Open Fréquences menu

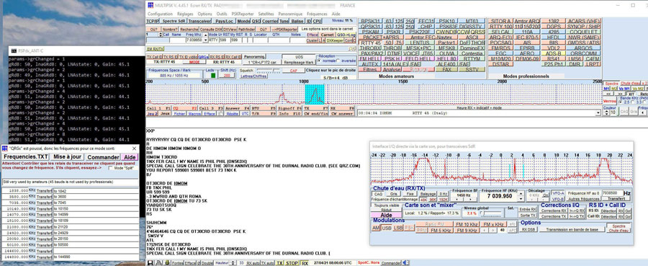tap(317, 14)
